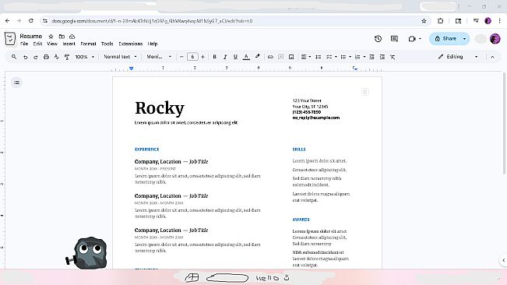Open the browser extensions puzzle icon

[x=440, y=21]
